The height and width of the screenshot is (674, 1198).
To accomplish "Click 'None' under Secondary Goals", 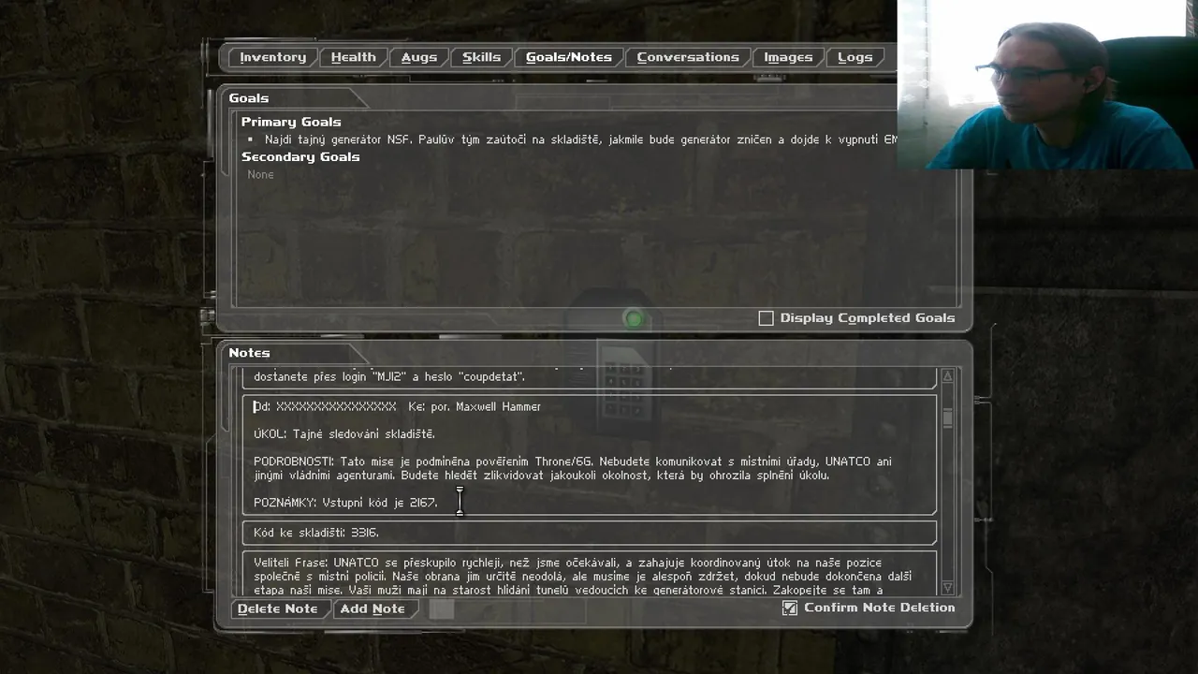I will [x=260, y=175].
